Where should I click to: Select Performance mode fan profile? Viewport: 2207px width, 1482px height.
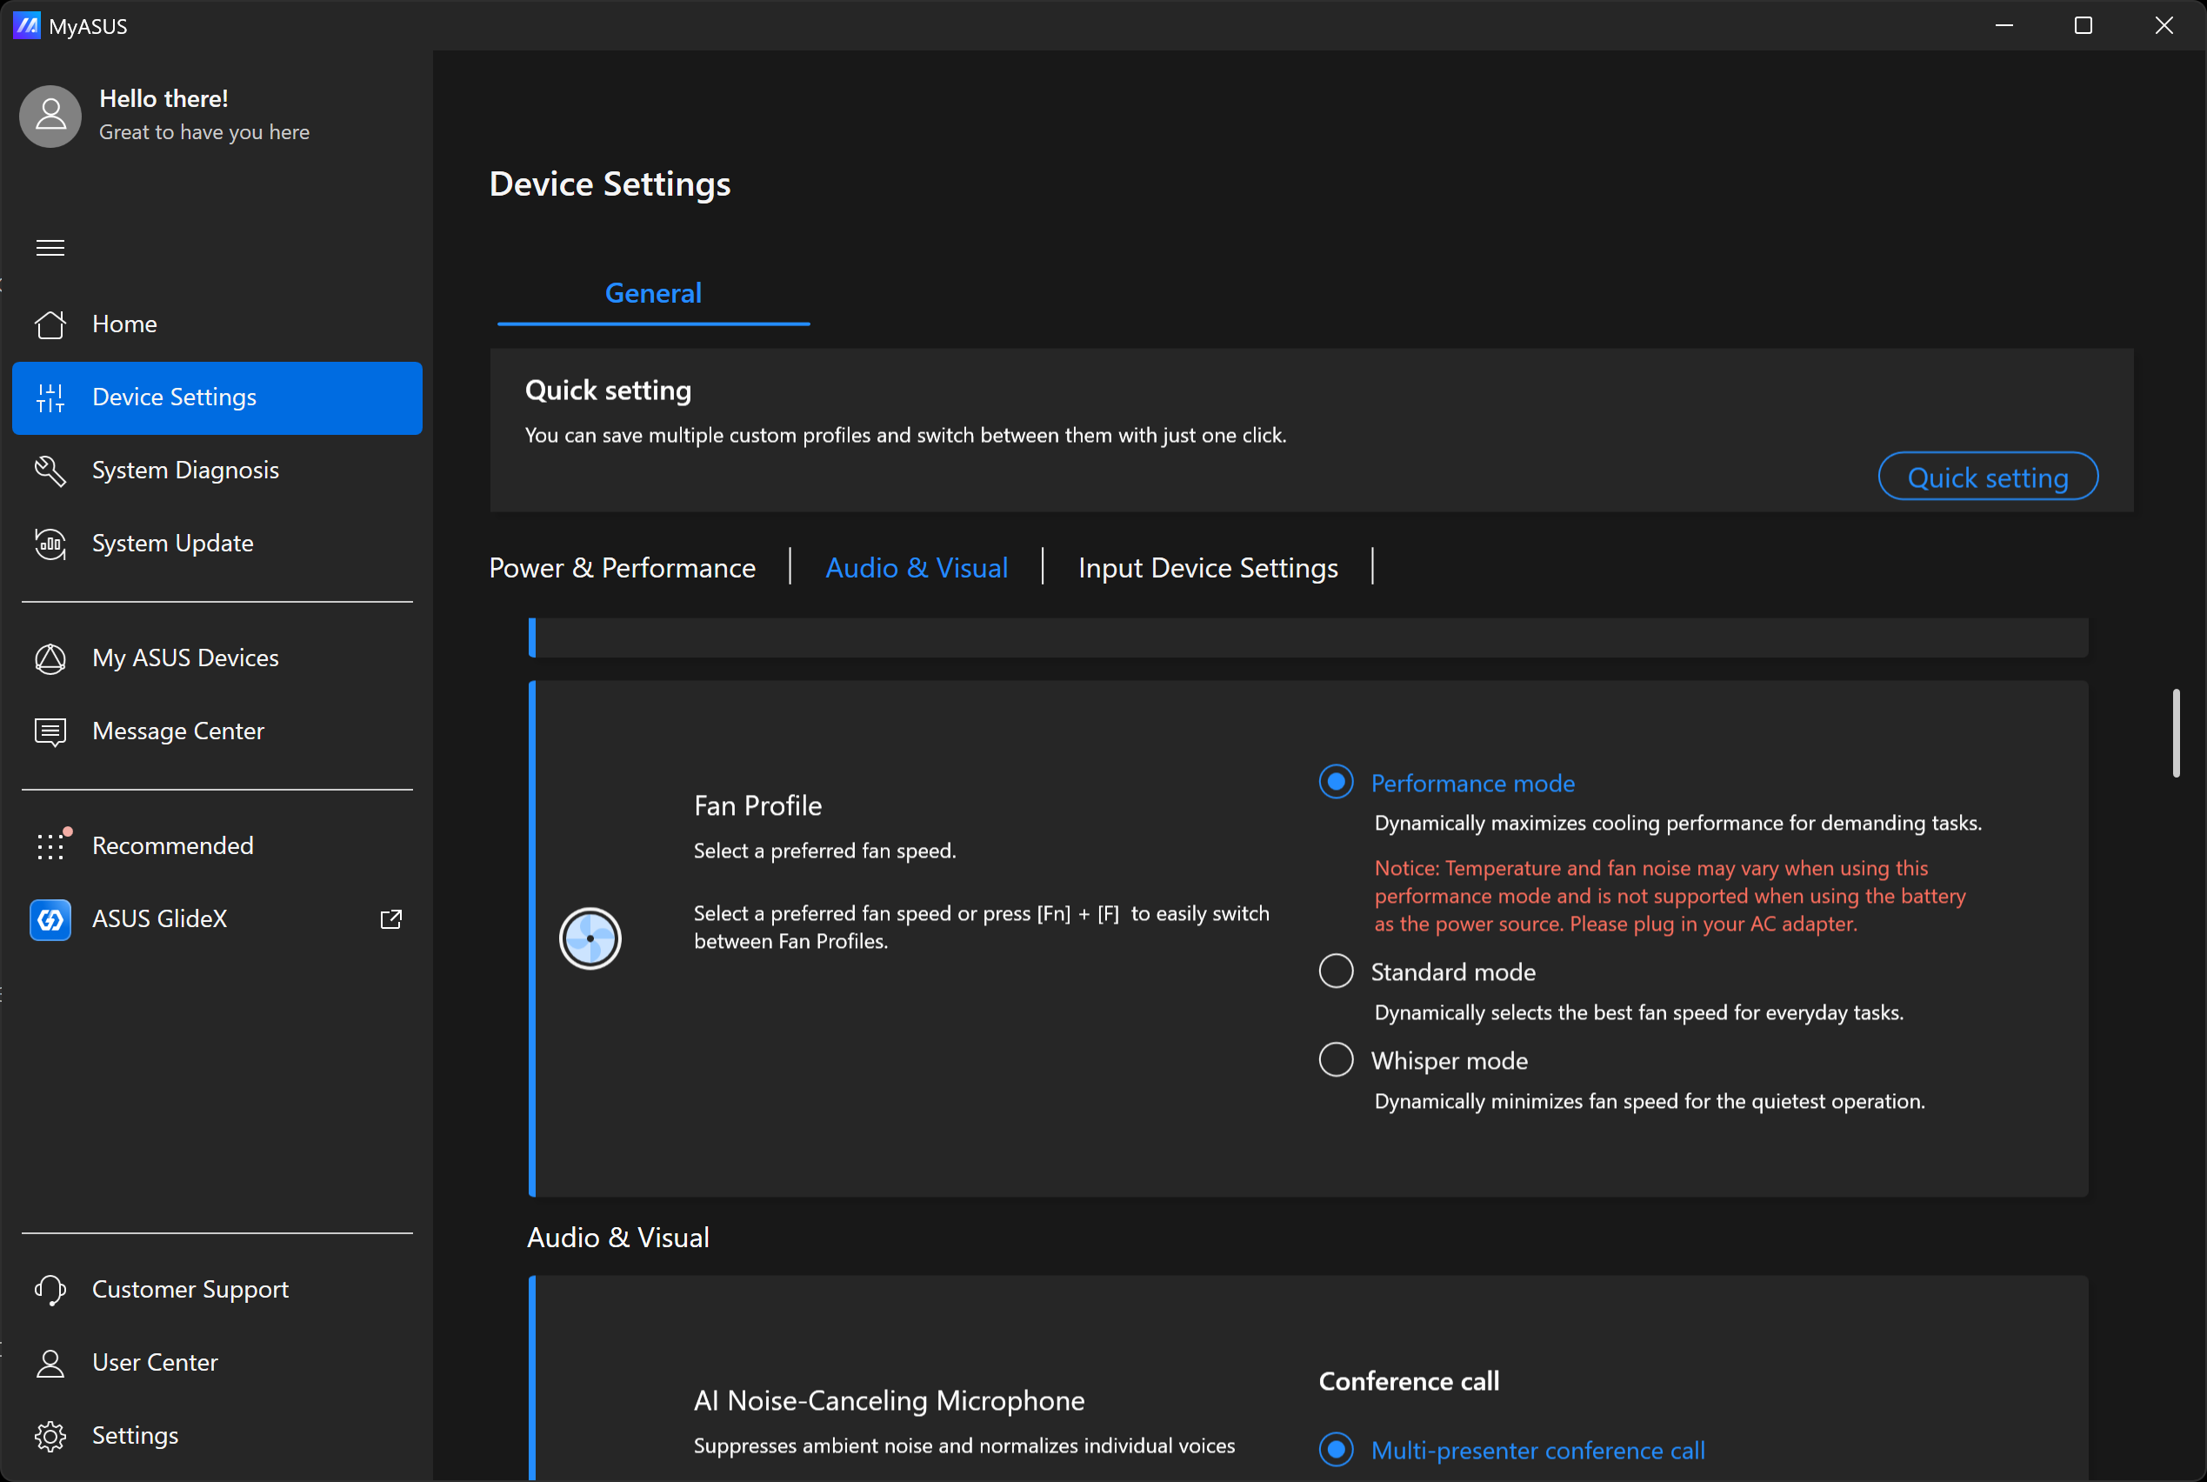pos(1336,782)
